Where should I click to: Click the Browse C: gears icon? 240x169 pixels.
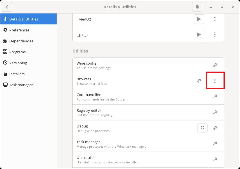(199, 81)
